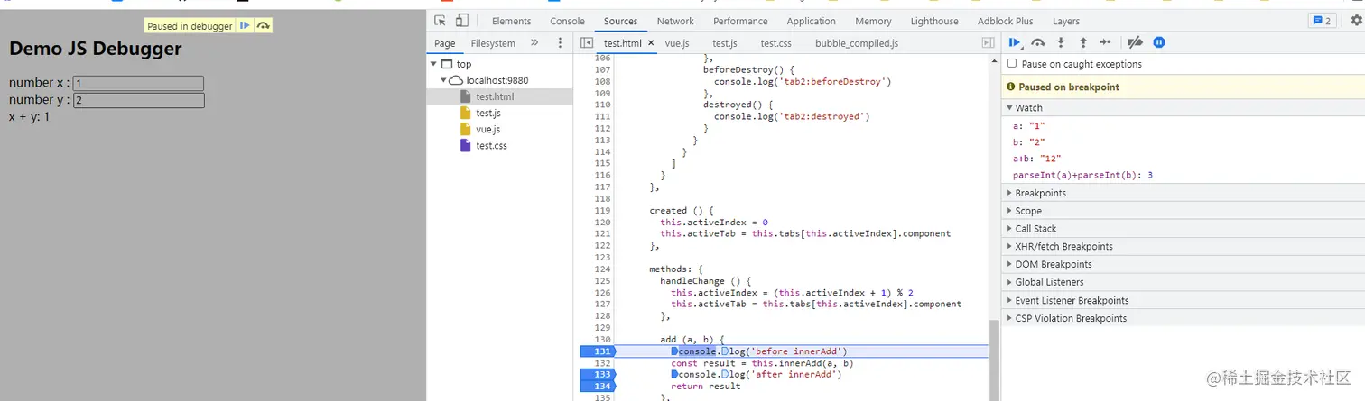
Task: Toggle device toolbar icon
Action: coord(462,21)
